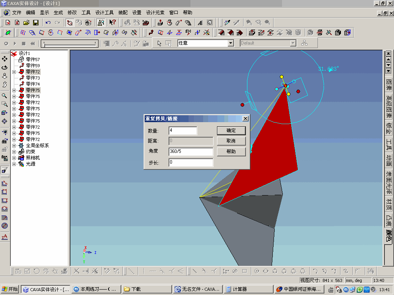This screenshot has width=394, height=295.
Task: Expand the highlighted 零件72 tree node
Action: [14, 72]
